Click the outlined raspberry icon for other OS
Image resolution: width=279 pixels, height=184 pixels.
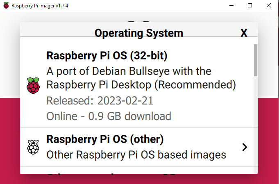(33, 147)
